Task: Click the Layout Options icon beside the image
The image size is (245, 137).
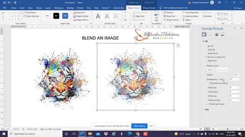Action: (178, 46)
